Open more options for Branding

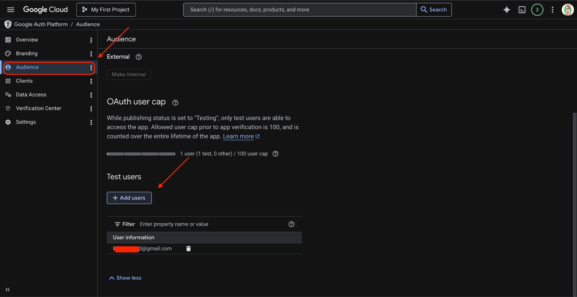91,53
